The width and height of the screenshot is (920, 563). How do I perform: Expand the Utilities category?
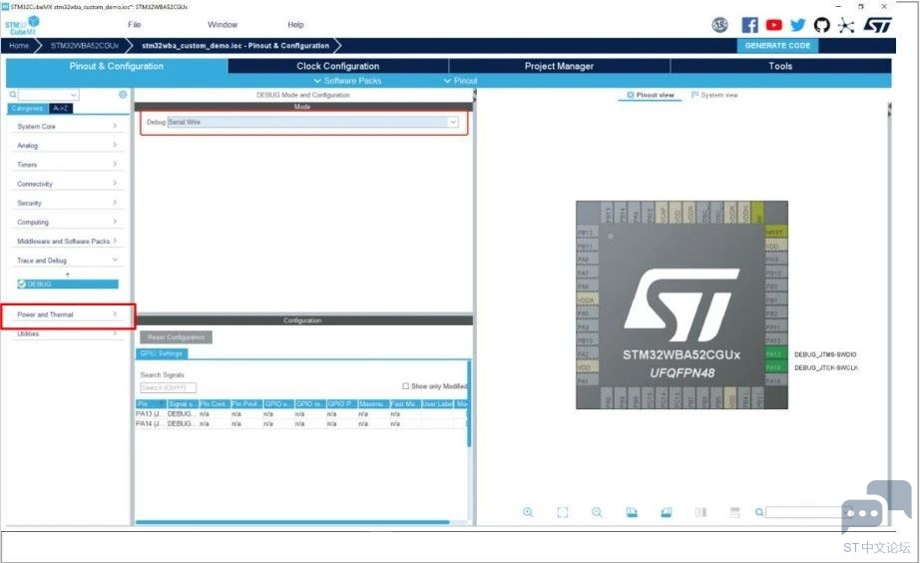point(67,333)
